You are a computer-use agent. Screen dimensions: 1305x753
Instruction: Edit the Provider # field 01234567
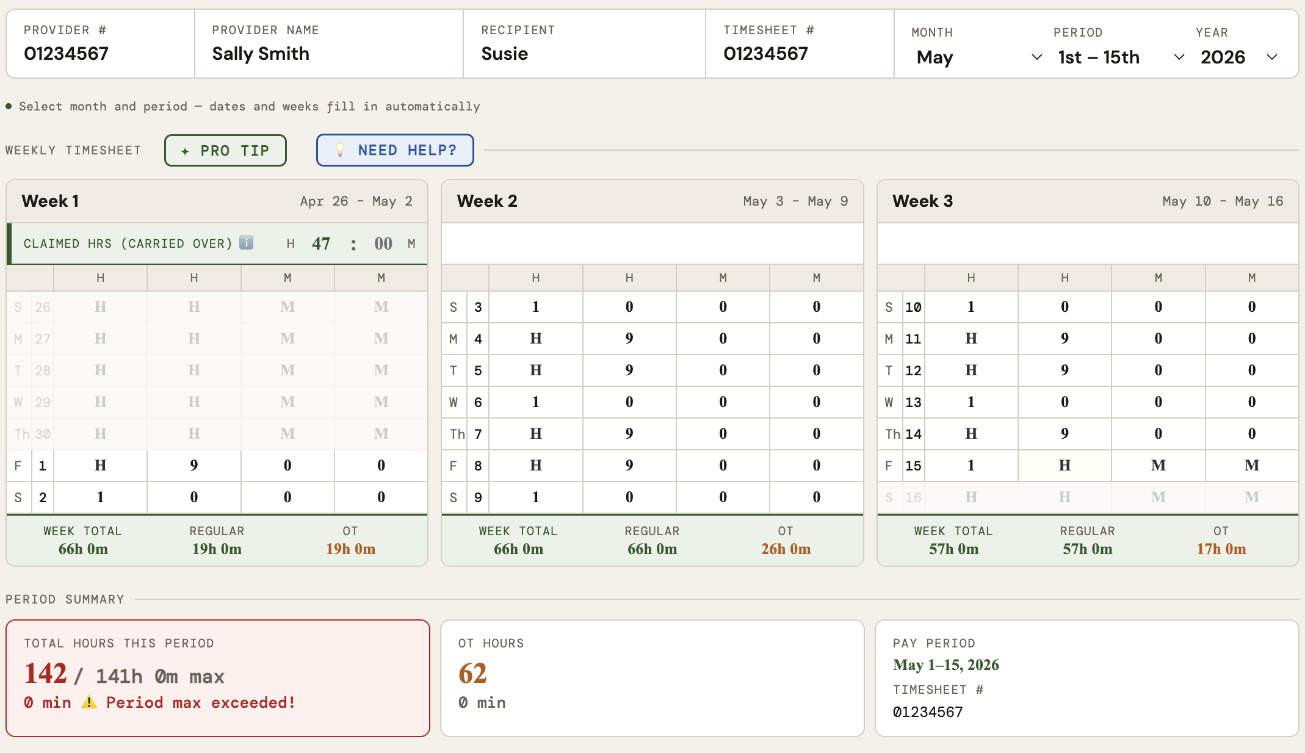67,54
